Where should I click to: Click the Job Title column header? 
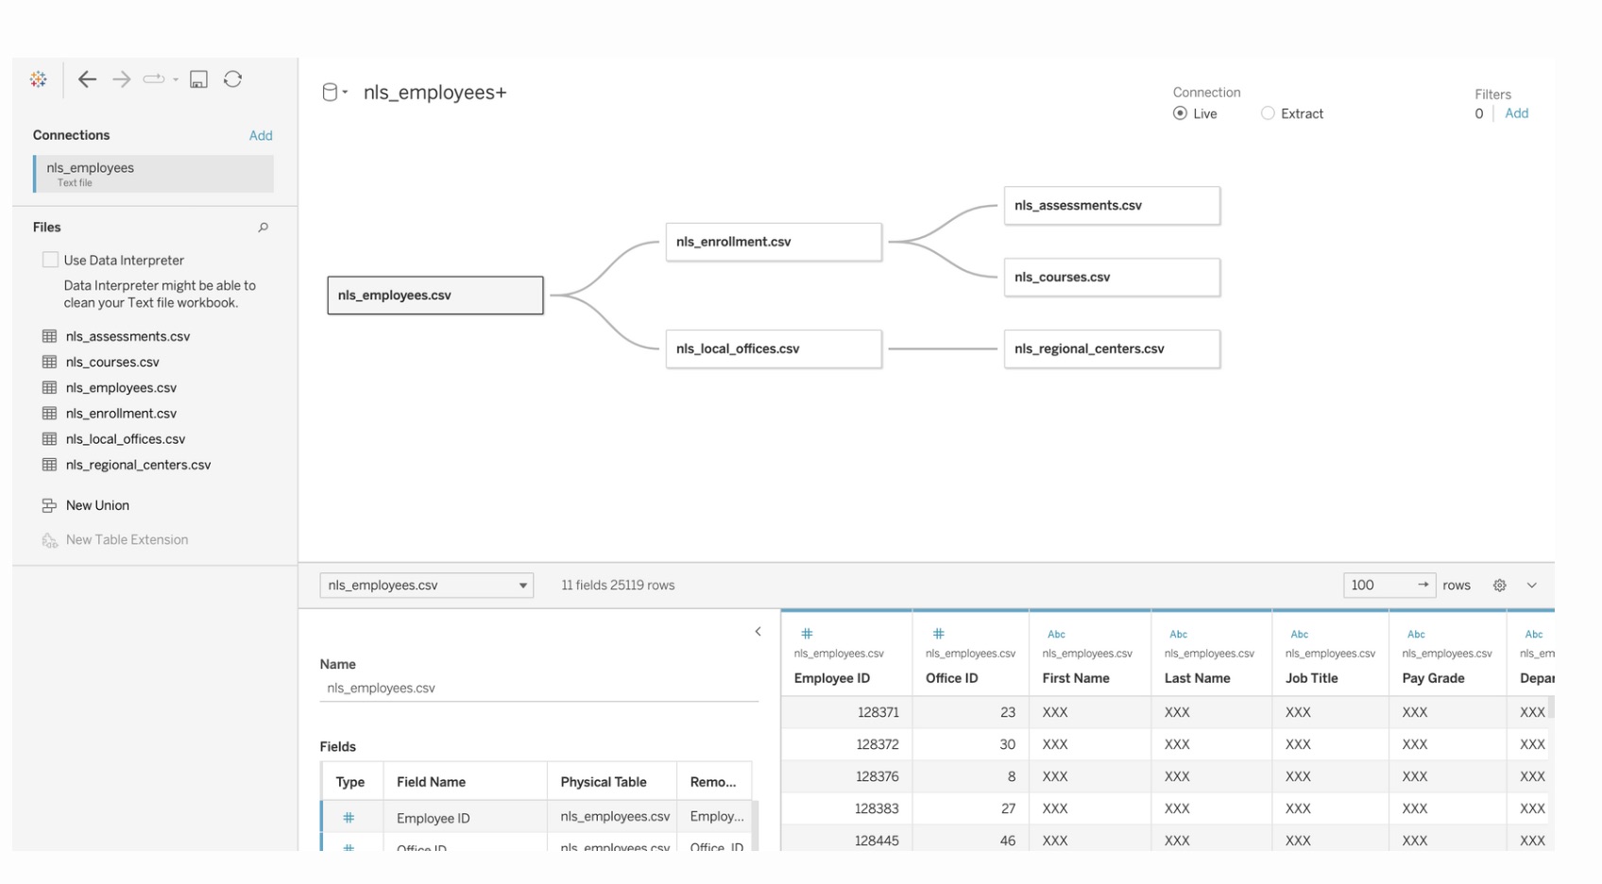(x=1311, y=678)
